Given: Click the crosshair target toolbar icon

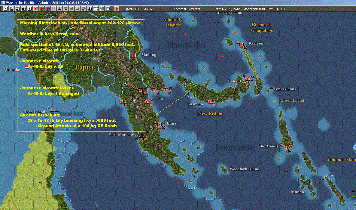Looking at the screenshot, I should [x=90, y=9].
